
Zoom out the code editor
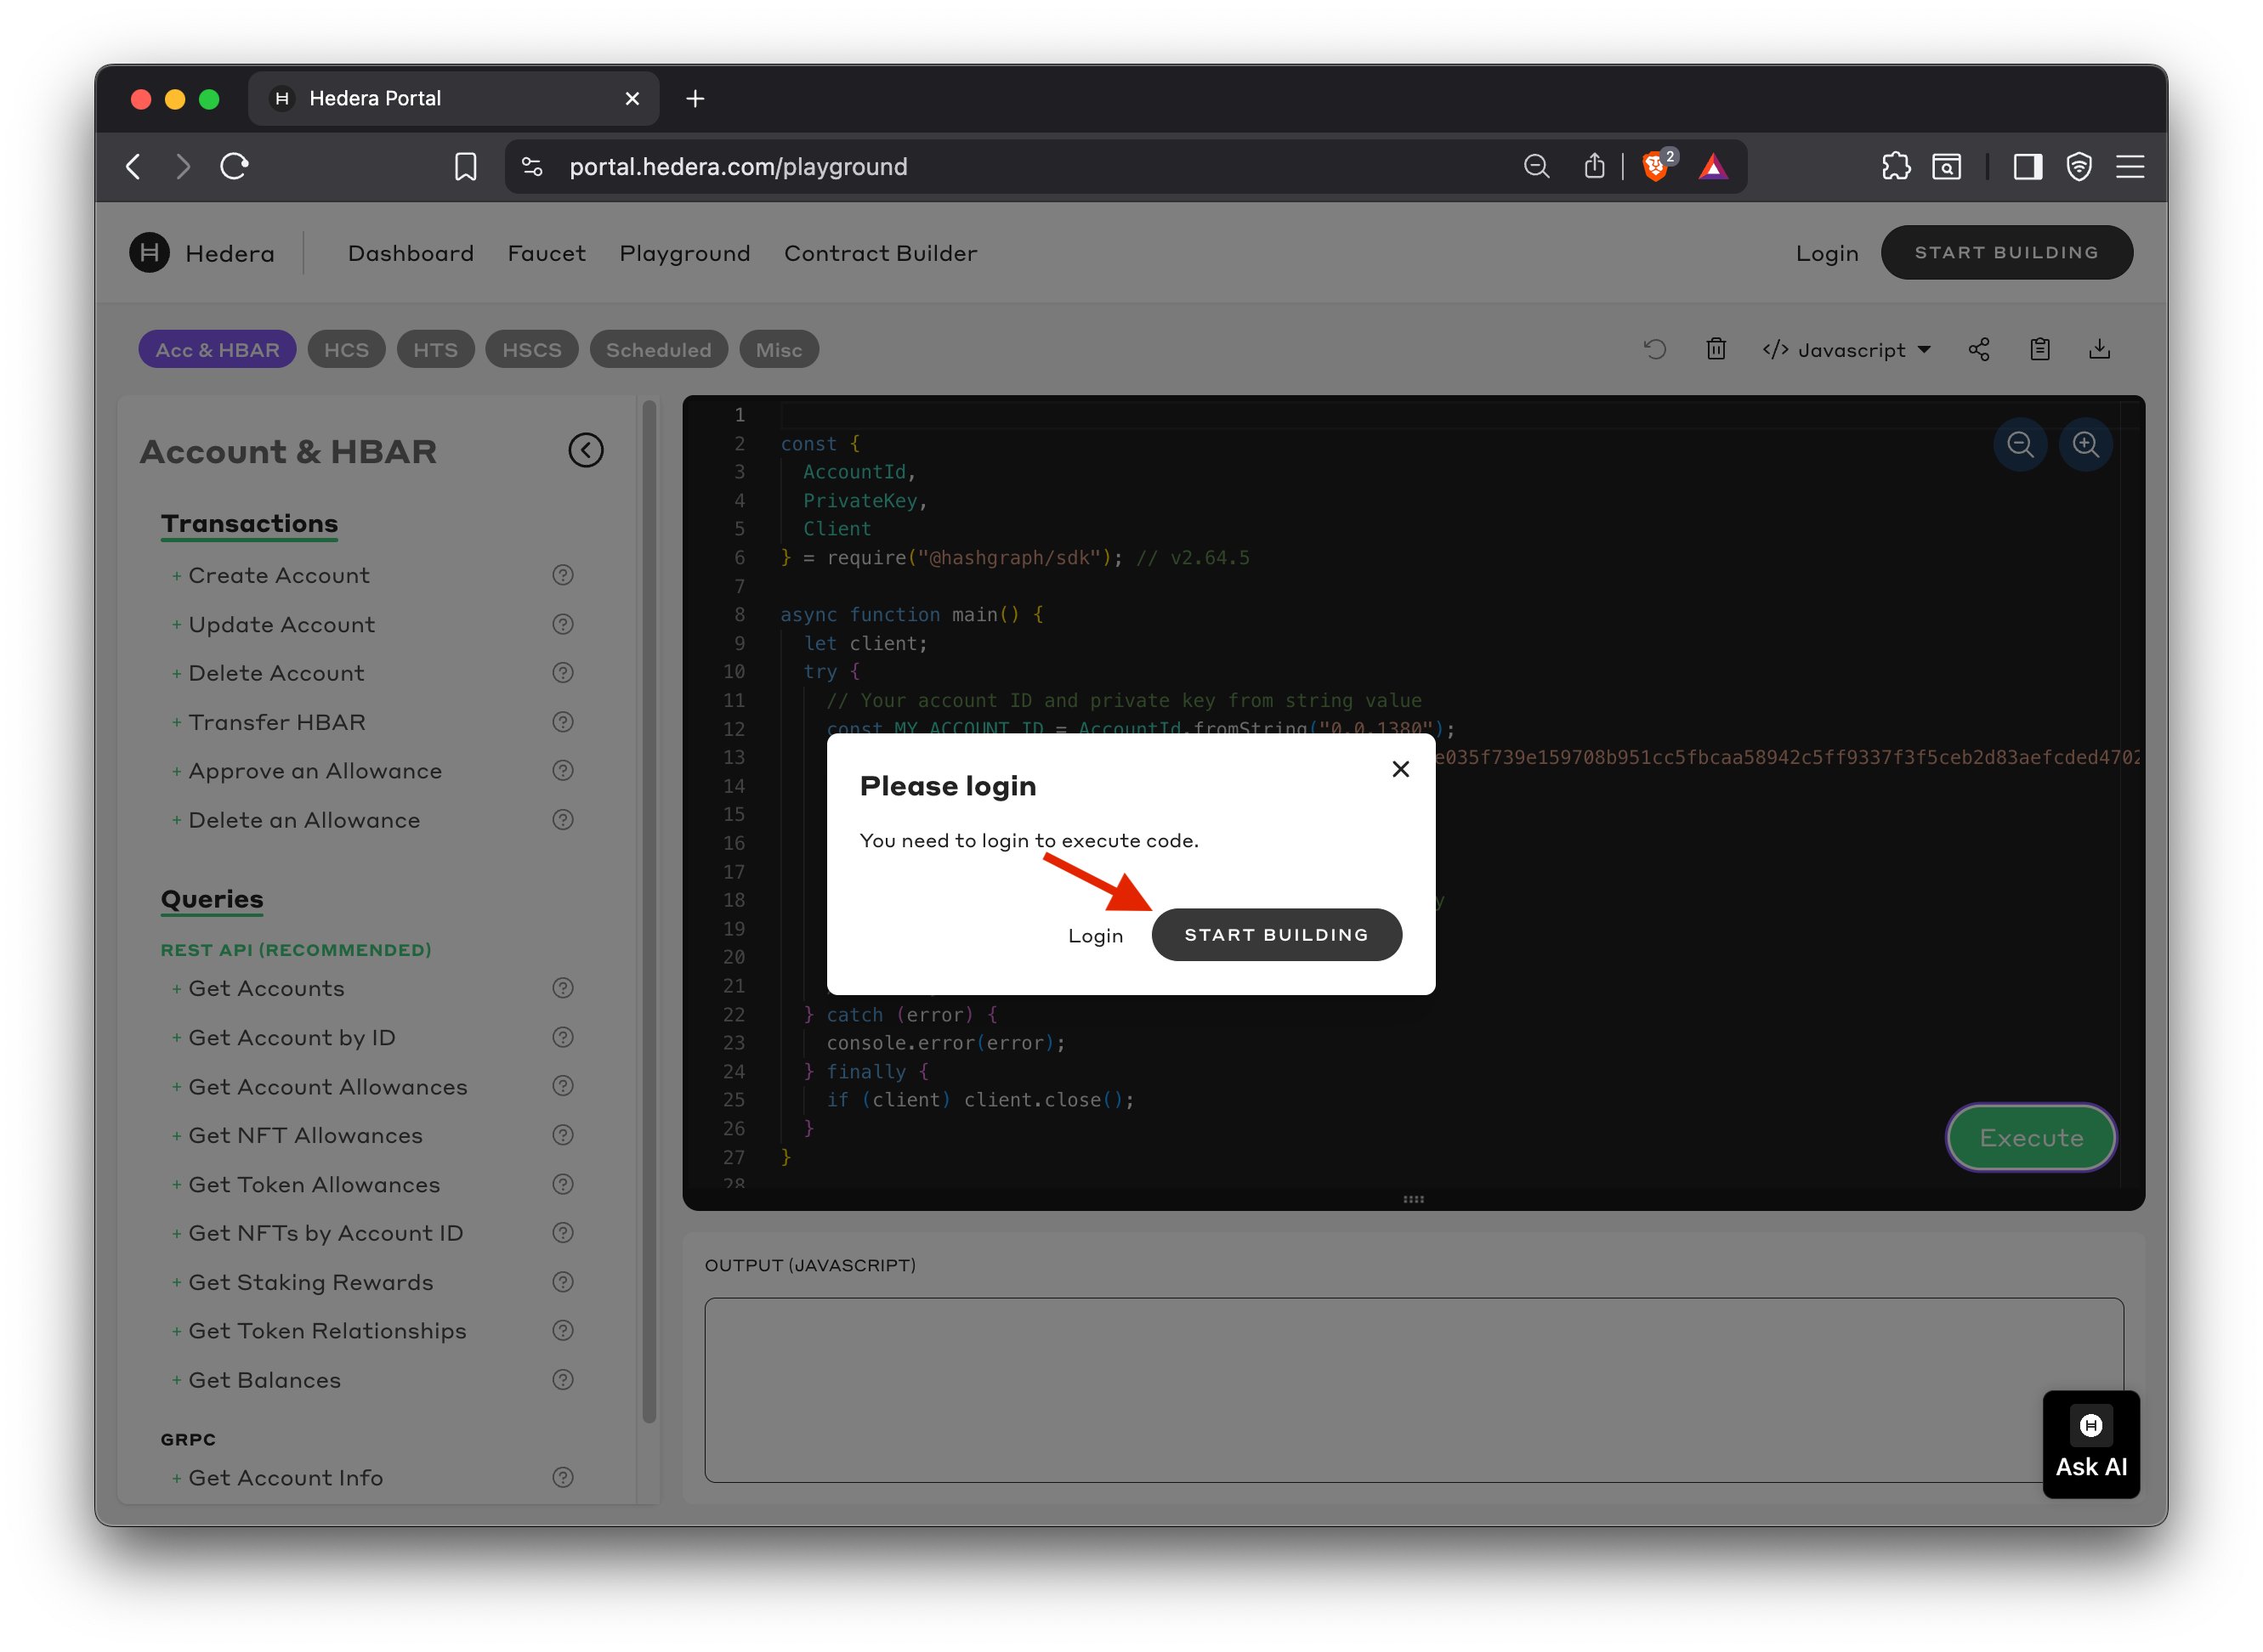coord(2020,444)
